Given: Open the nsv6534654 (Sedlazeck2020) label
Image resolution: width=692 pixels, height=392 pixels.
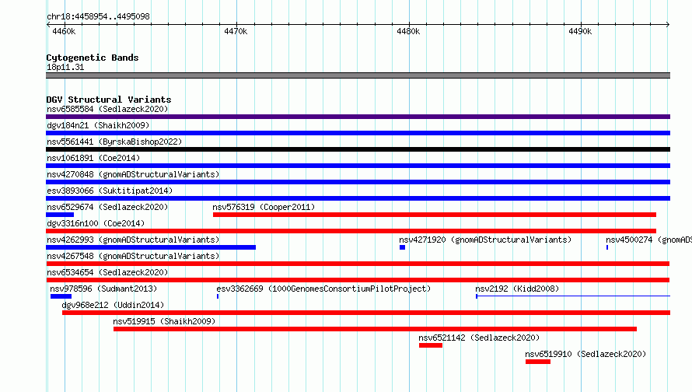Looking at the screenshot, I should tap(107, 272).
